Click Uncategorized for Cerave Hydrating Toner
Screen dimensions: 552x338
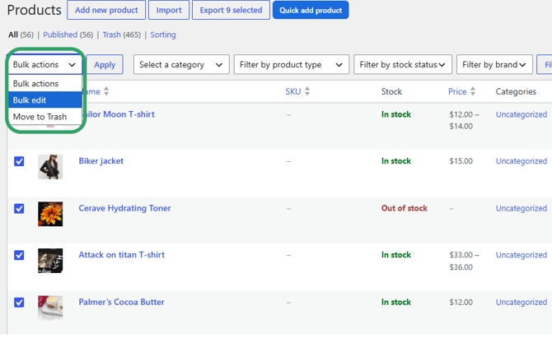(522, 208)
